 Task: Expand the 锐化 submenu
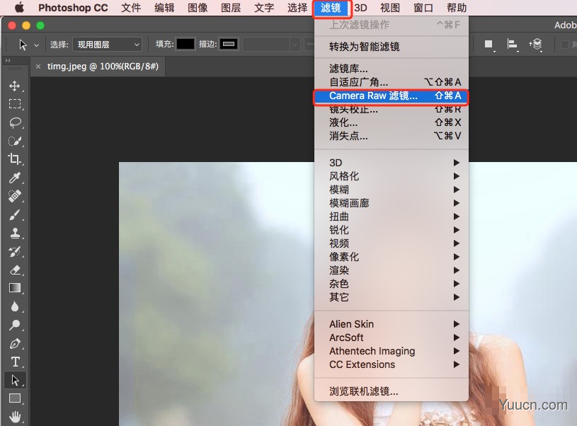391,230
